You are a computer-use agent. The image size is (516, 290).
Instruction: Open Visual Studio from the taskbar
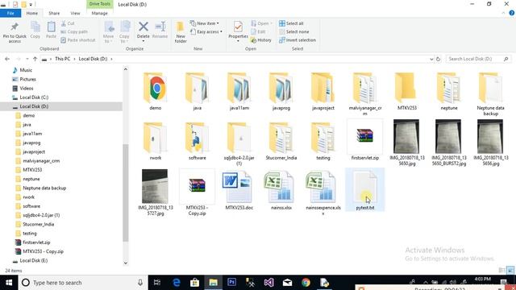pos(268,283)
